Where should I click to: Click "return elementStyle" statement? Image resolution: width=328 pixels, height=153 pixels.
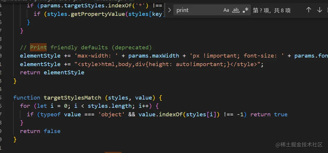(52, 73)
